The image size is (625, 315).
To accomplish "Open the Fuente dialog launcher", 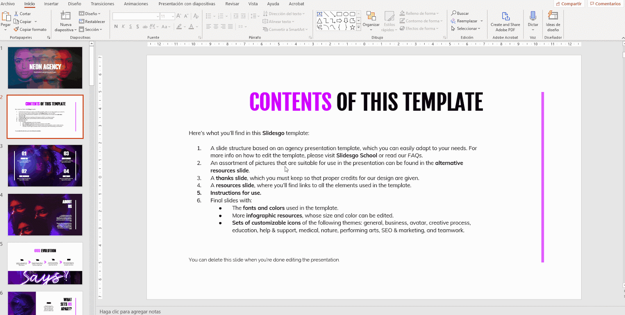I will click(x=200, y=37).
